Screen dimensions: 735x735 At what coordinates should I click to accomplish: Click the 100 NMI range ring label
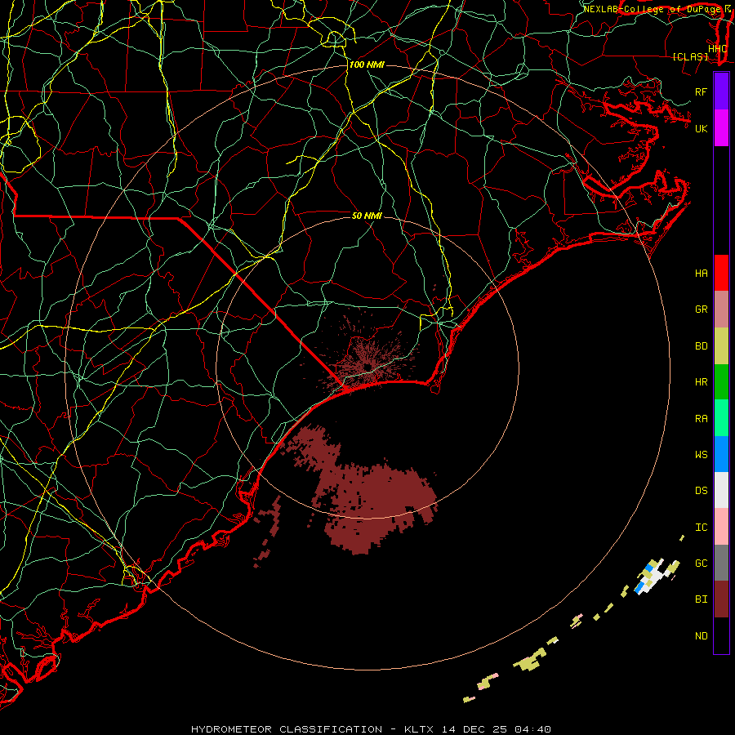367,65
